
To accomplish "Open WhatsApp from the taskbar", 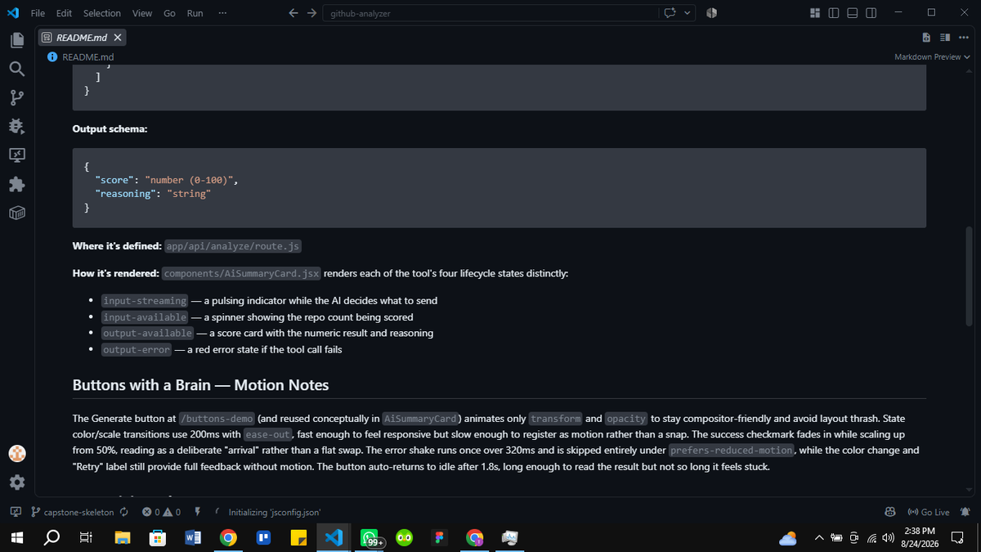I will pos(370,538).
